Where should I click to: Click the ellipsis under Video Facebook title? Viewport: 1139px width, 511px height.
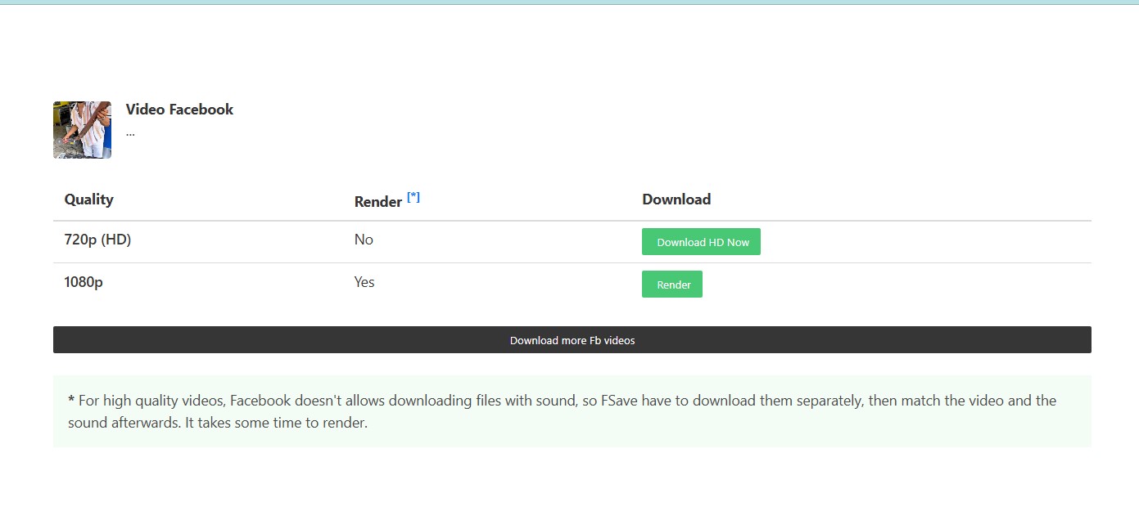pyautogui.click(x=130, y=132)
